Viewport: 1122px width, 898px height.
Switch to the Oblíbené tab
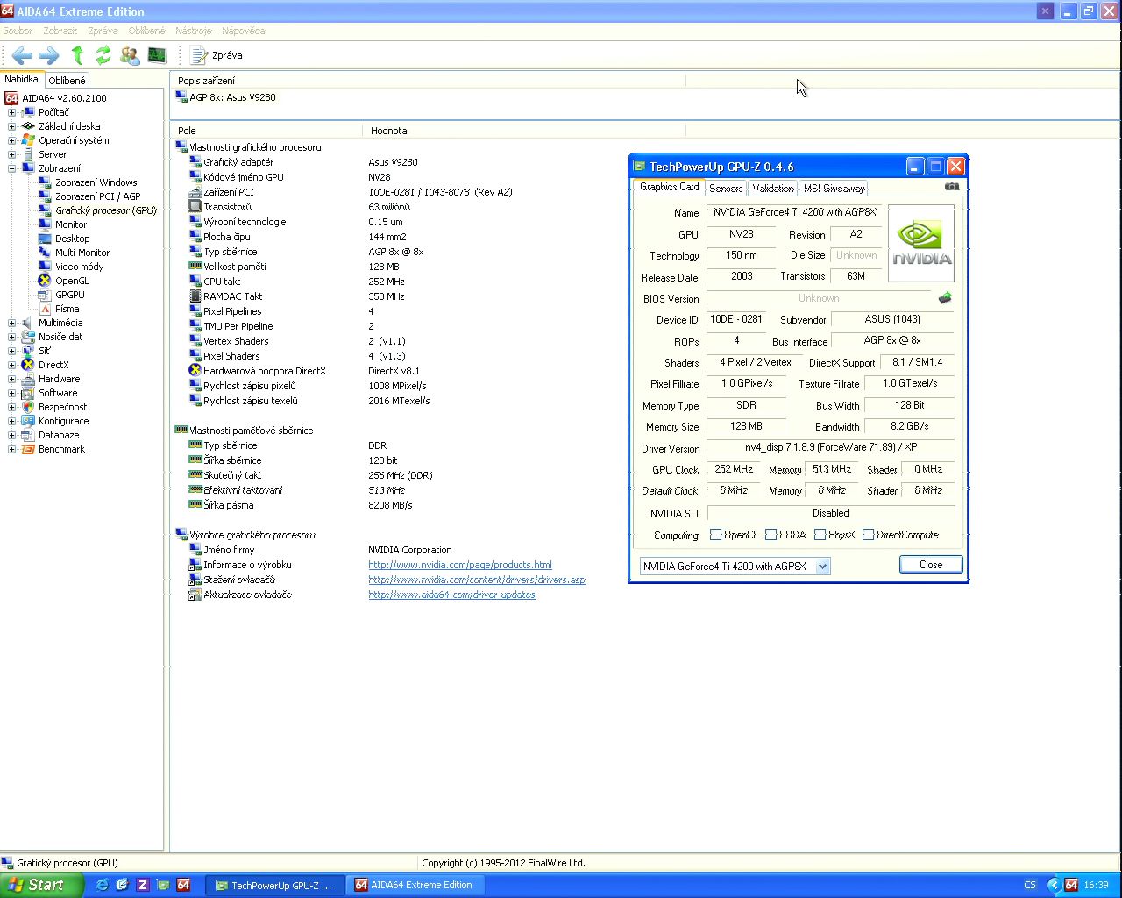pyautogui.click(x=67, y=81)
